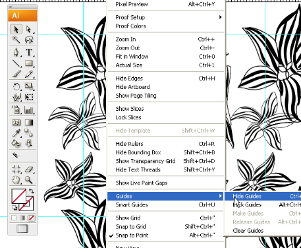Expand the Guides submenu entry

coord(166,196)
